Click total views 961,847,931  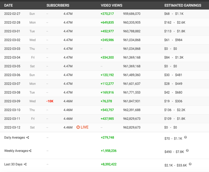click(132, 101)
